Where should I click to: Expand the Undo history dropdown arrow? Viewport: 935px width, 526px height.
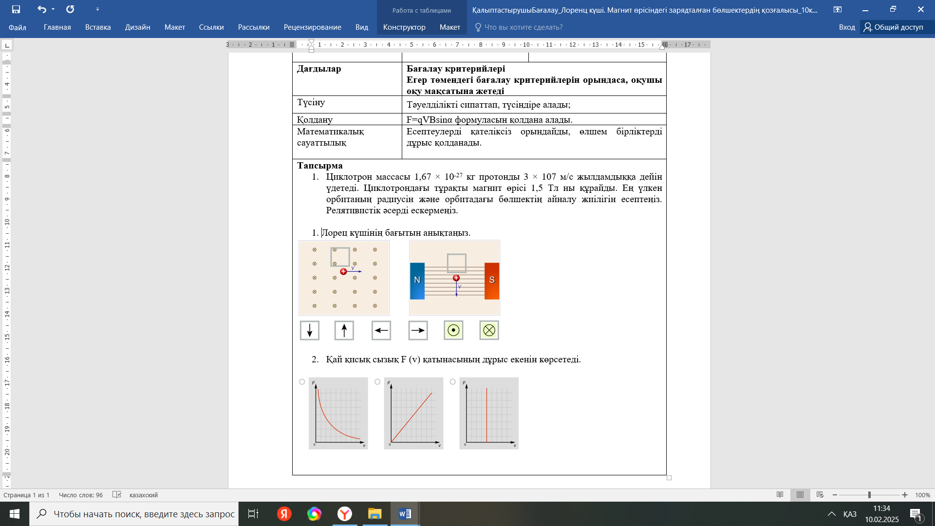point(53,9)
